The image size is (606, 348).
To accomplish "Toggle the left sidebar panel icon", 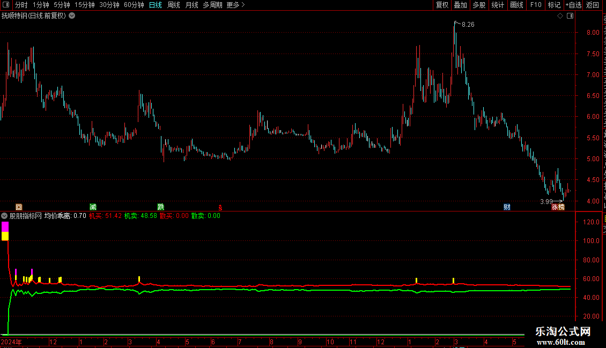I will (x=6, y=5).
